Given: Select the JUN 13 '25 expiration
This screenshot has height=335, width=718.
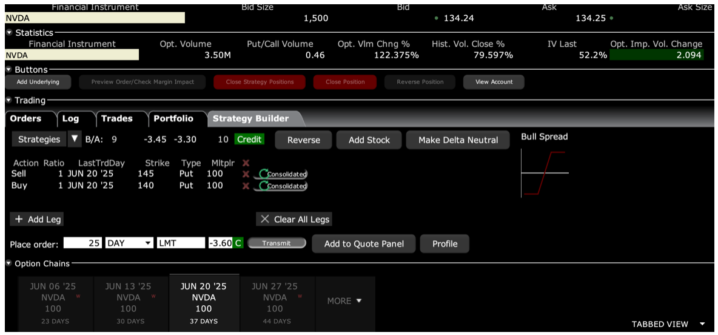Looking at the screenshot, I should point(129,302).
